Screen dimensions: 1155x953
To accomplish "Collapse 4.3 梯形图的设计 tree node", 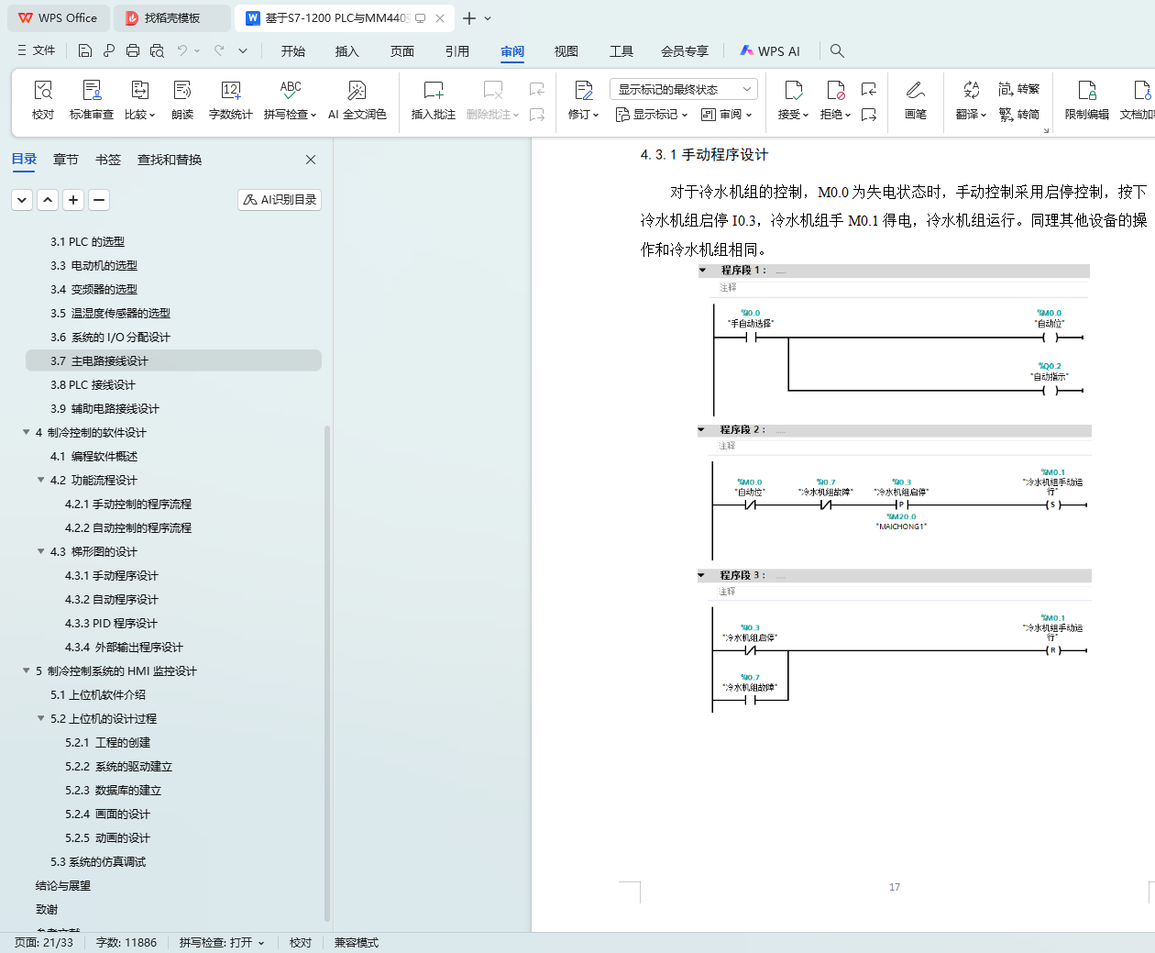I will [x=41, y=551].
